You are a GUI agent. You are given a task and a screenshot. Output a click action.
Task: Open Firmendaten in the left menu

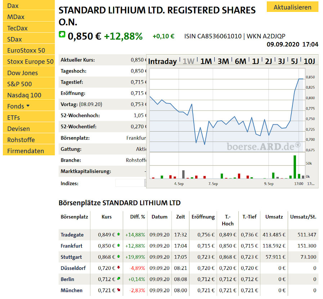coord(26,151)
